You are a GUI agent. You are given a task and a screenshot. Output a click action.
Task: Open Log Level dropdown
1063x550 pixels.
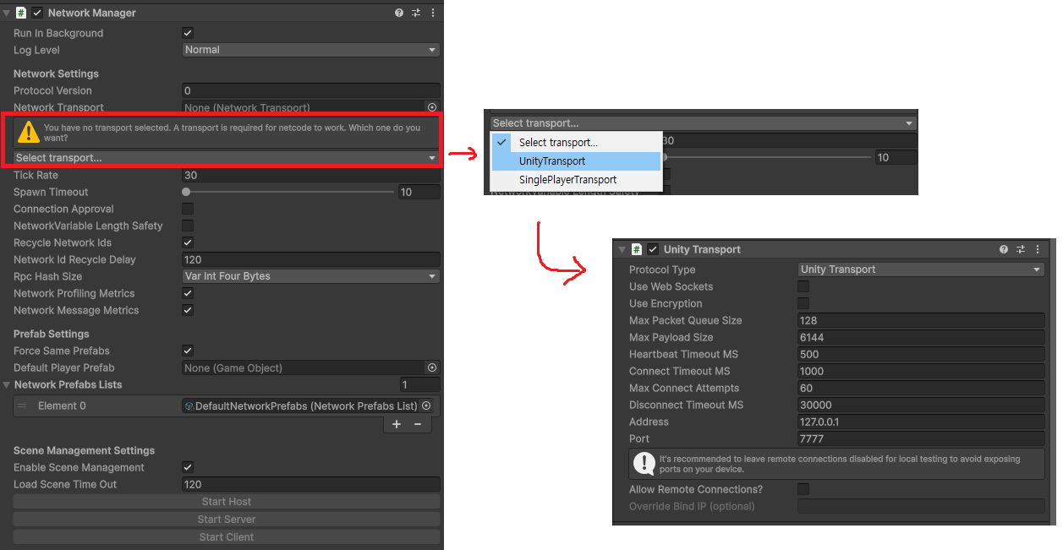point(311,50)
